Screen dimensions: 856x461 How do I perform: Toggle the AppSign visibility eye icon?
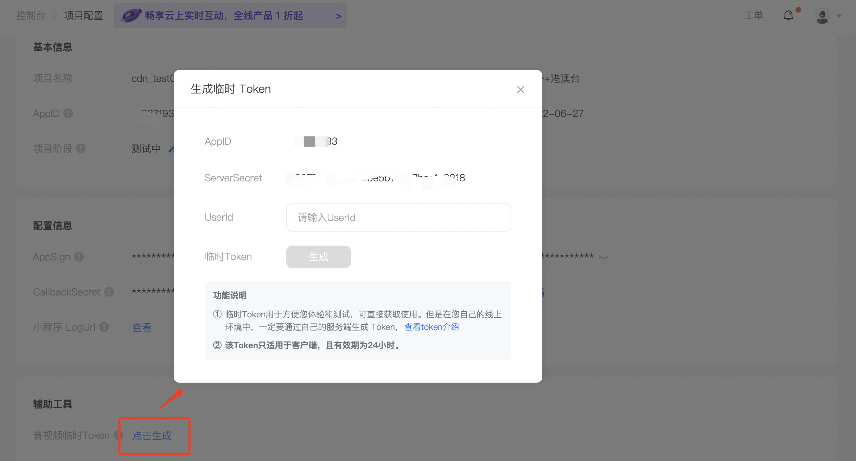604,258
